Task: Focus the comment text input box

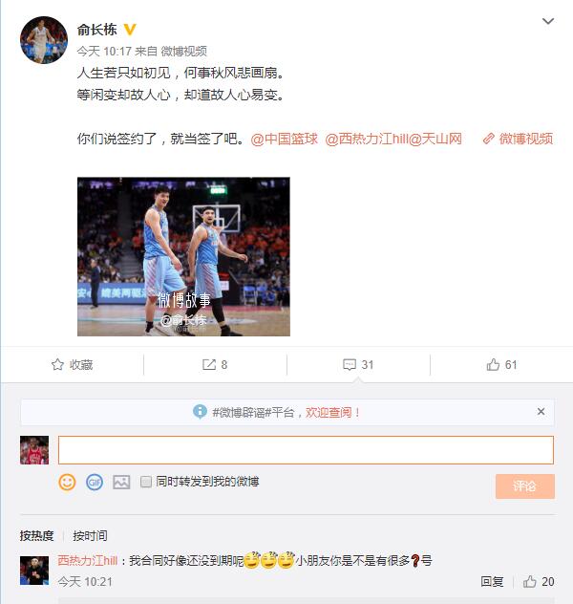Action: point(306,450)
